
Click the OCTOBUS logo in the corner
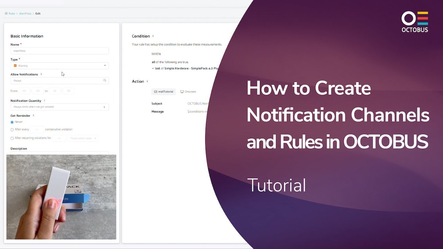pyautogui.click(x=415, y=21)
